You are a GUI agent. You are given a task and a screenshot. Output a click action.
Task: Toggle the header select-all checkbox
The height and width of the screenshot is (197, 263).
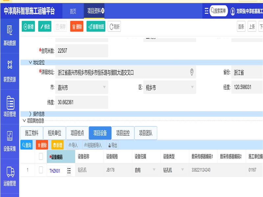coord(41,157)
